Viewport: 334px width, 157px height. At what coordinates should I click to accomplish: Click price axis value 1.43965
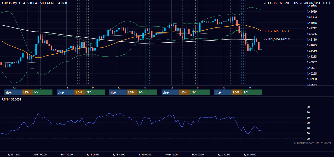pyautogui.click(x=312, y=6)
